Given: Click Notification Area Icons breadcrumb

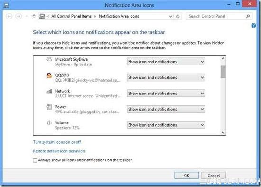Looking at the screenshot, I should click(x=119, y=16).
